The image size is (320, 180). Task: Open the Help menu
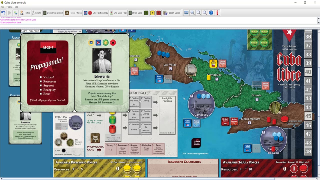point(16,7)
